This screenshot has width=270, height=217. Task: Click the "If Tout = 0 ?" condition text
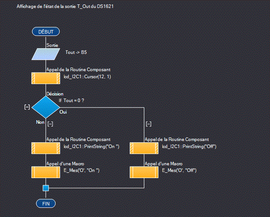coord(71,100)
